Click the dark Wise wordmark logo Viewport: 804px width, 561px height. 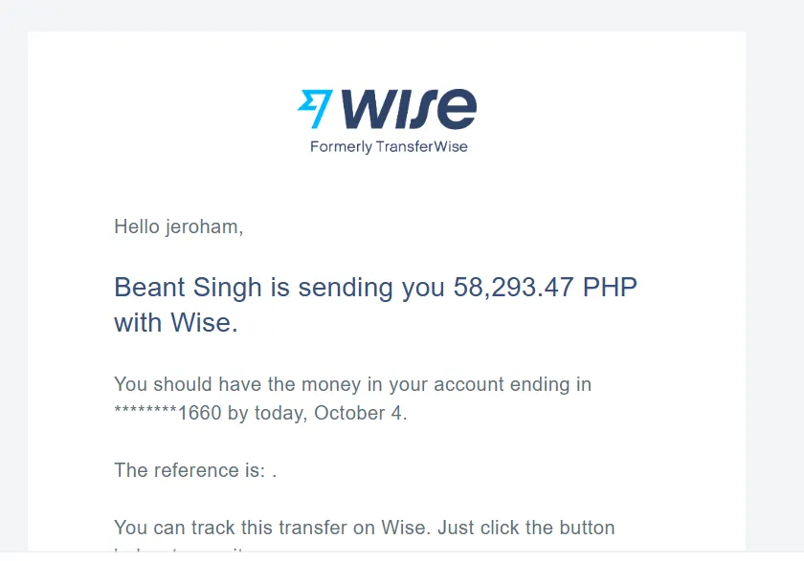pos(409,109)
